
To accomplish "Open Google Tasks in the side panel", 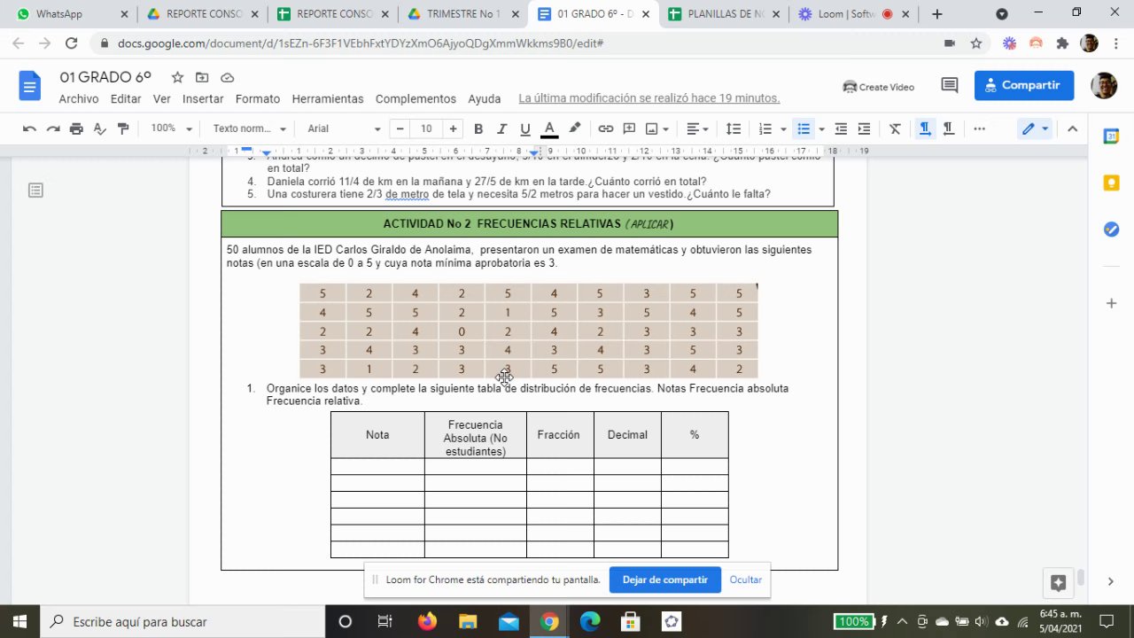I will click(1111, 230).
